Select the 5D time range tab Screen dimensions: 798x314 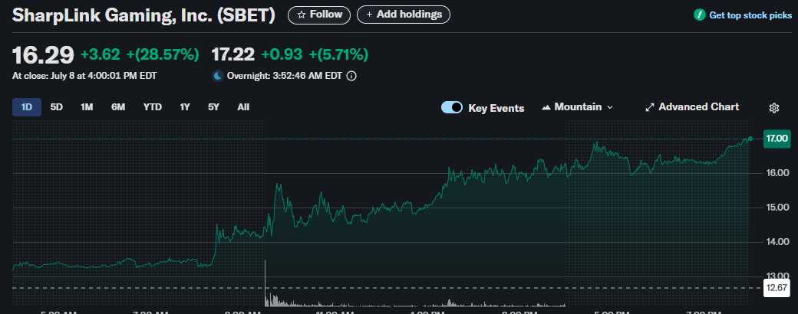click(x=57, y=107)
